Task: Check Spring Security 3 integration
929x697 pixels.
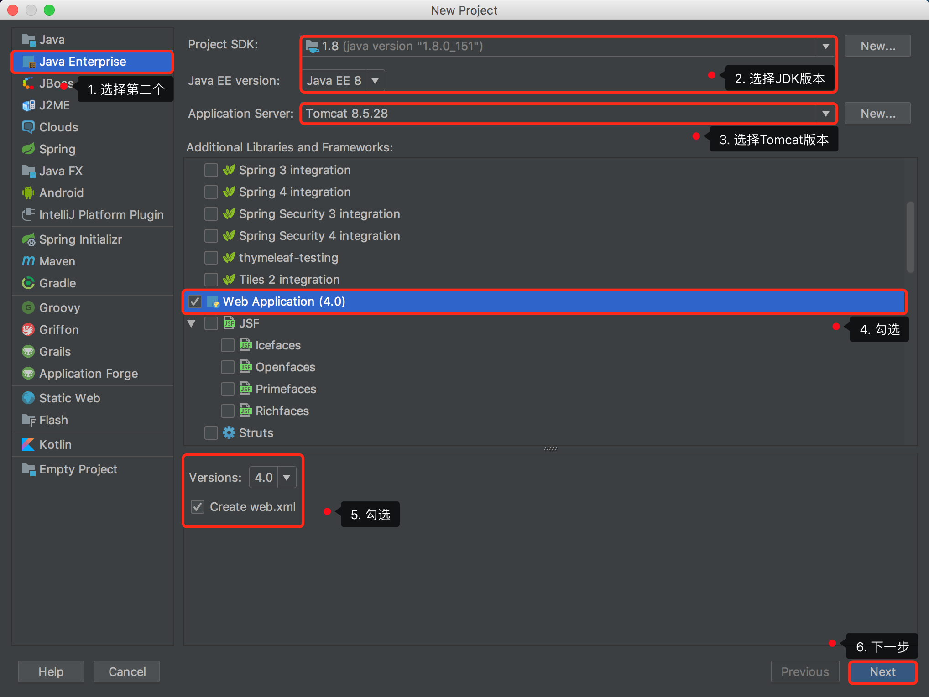Action: [x=211, y=214]
